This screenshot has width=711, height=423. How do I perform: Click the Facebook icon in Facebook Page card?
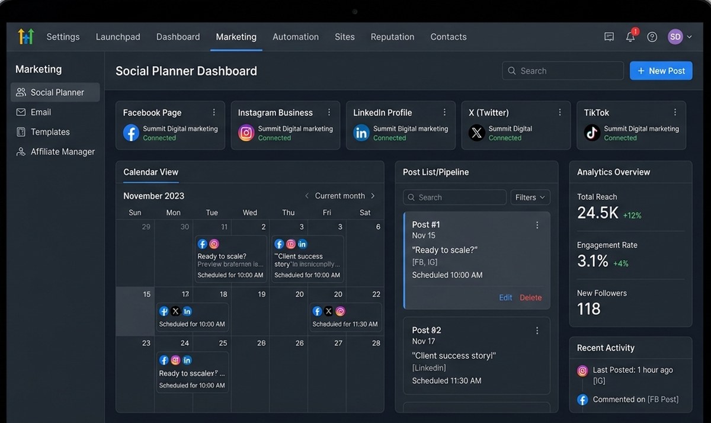click(x=131, y=133)
